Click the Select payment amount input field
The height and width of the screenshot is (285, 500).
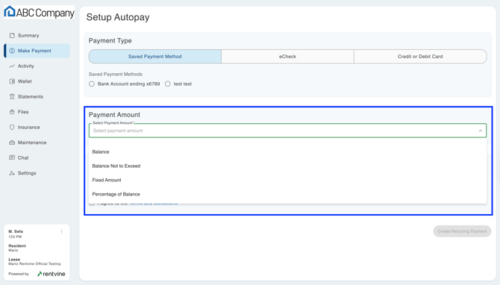[x=287, y=131]
